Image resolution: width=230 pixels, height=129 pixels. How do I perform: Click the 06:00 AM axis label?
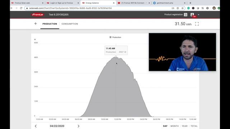78,119
